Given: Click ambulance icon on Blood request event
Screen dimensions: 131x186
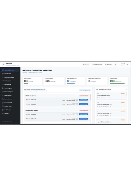Looking at the screenshot, I should [98, 98].
